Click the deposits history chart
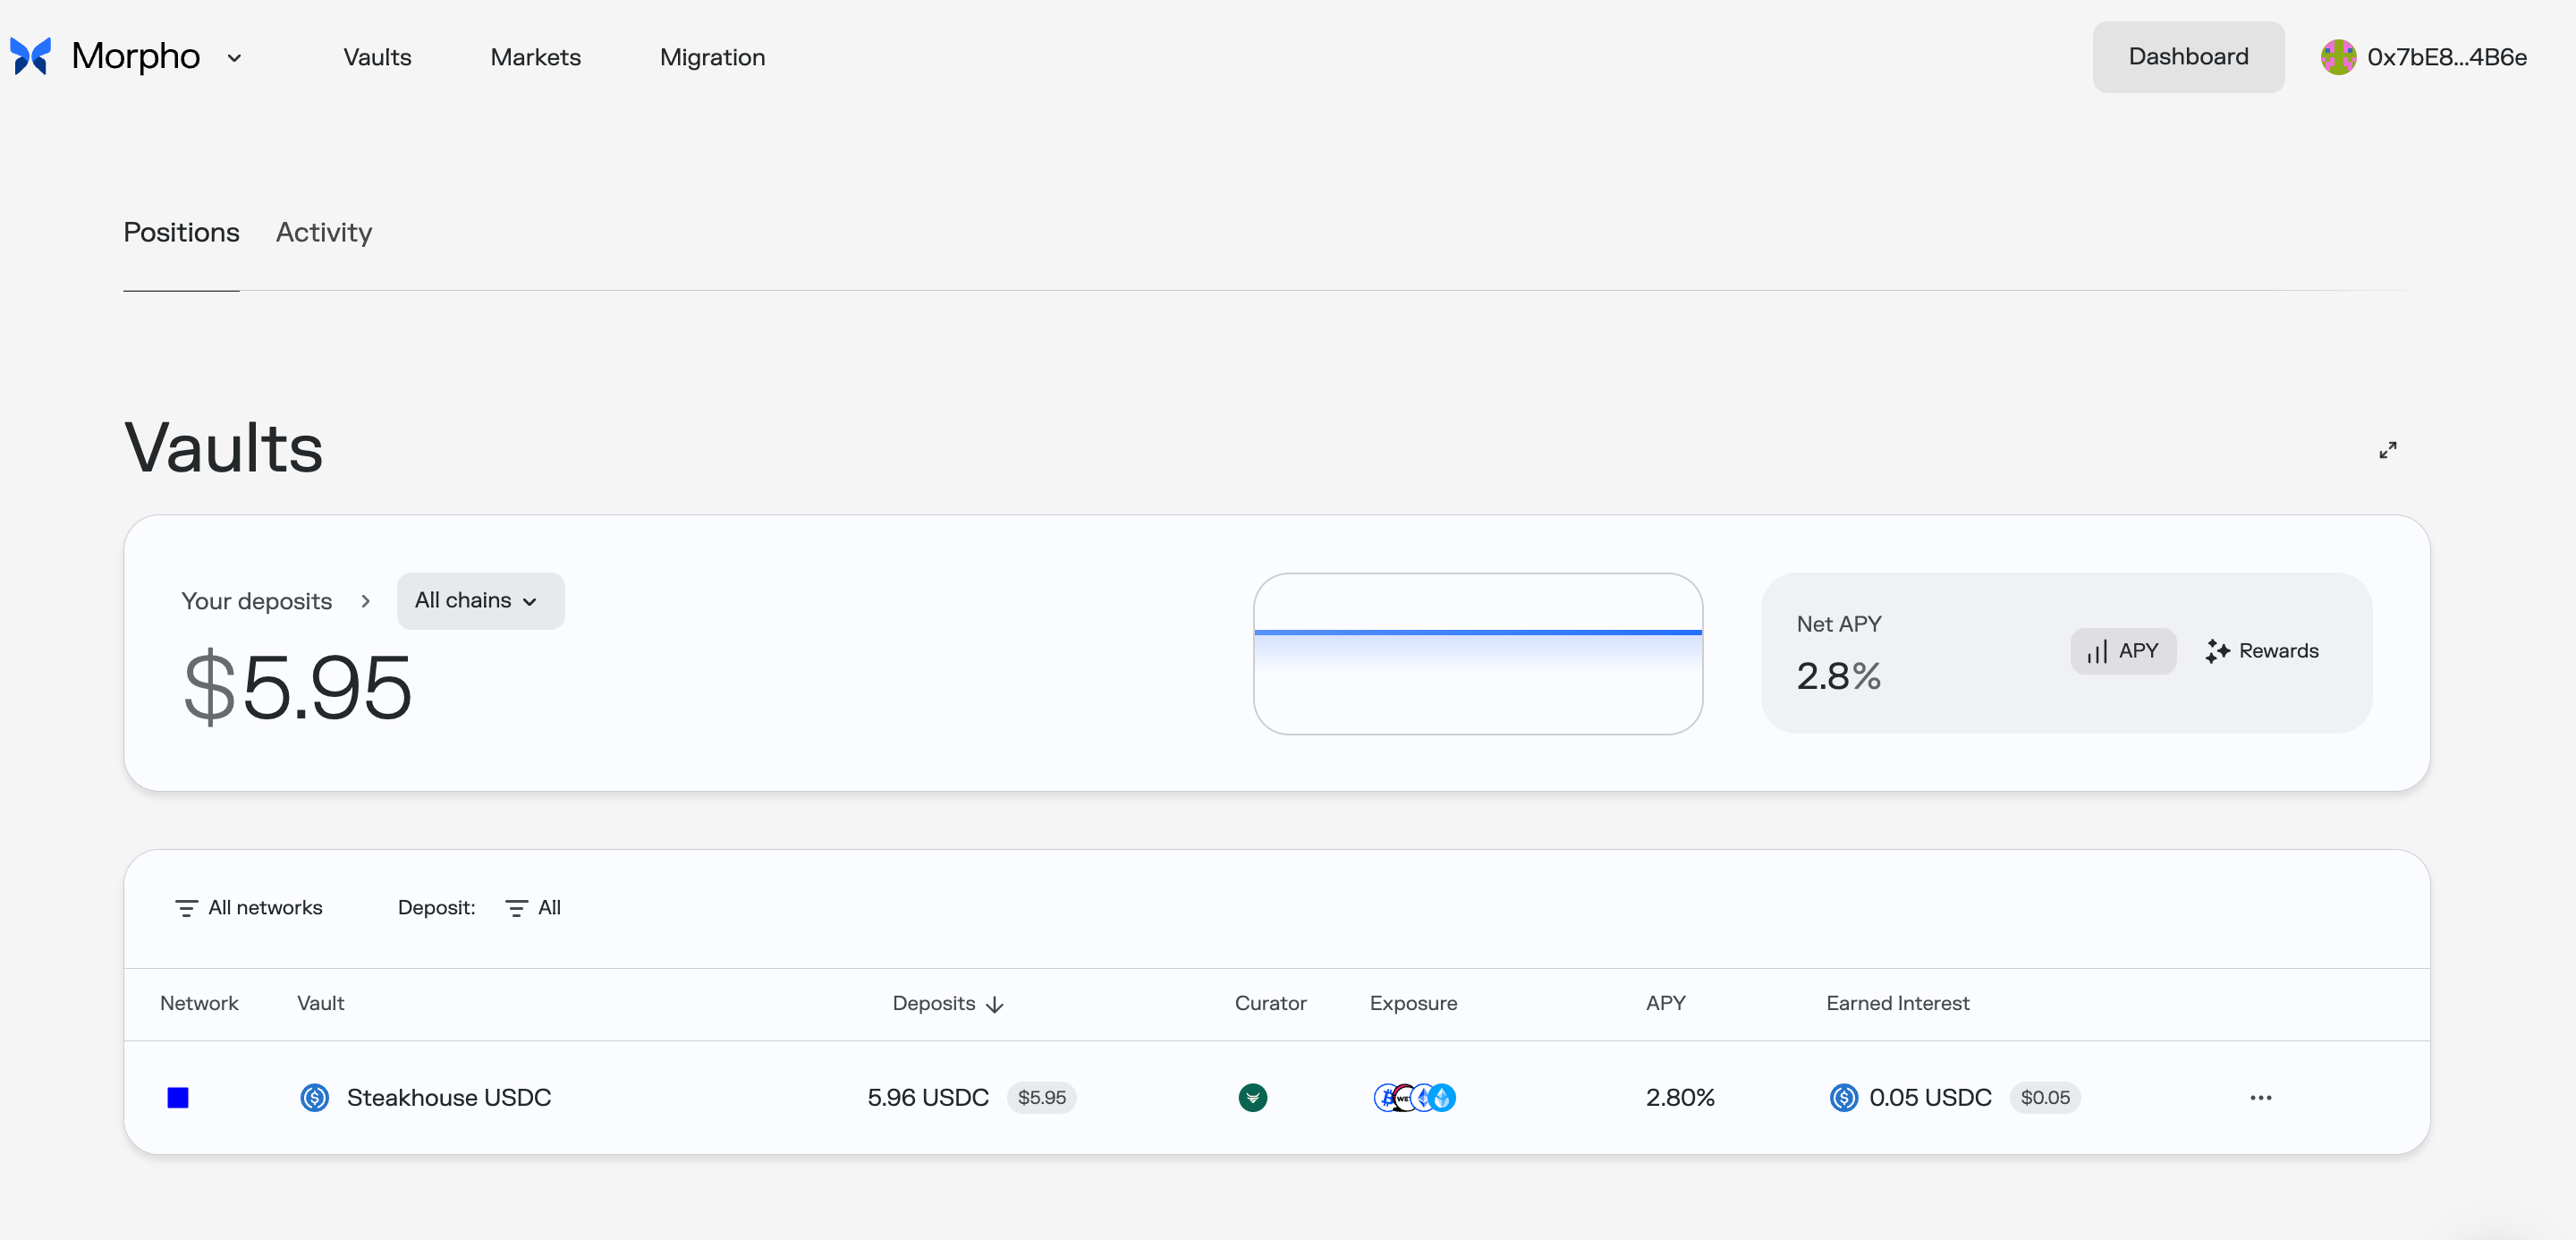 (x=1477, y=653)
